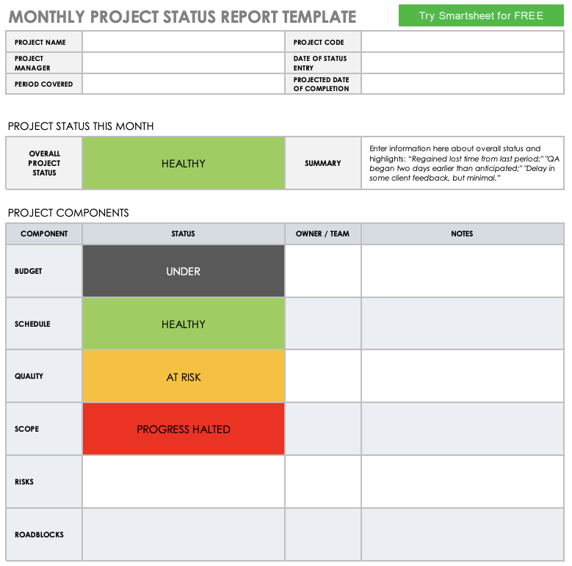Click the Project Code value field
The height and width of the screenshot is (566, 572).
(x=463, y=43)
